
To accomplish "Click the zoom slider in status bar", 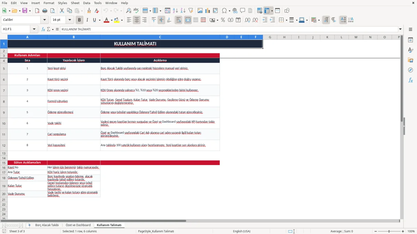I will coord(389,231).
